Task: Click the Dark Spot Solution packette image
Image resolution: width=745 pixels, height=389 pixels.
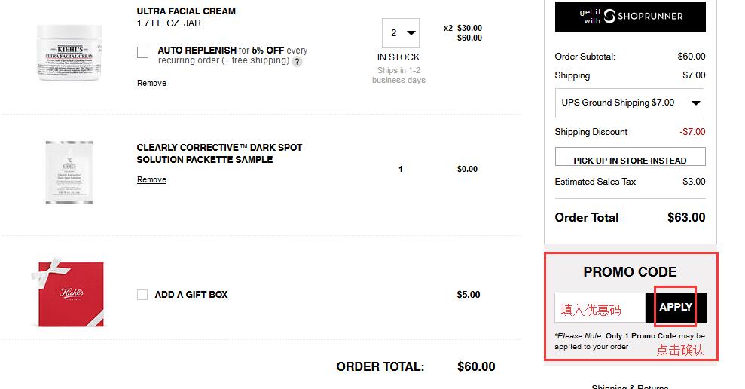Action: tap(69, 173)
